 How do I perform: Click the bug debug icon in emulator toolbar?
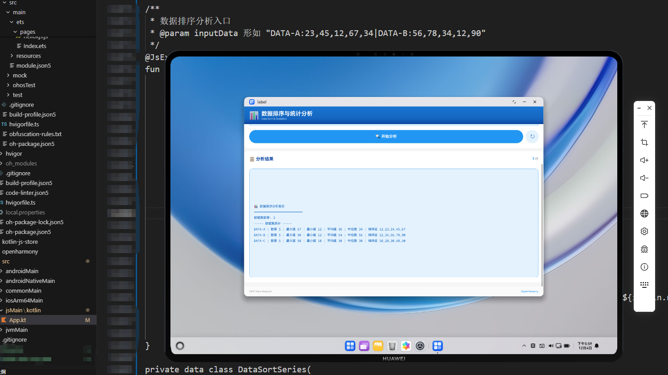pyautogui.click(x=644, y=249)
